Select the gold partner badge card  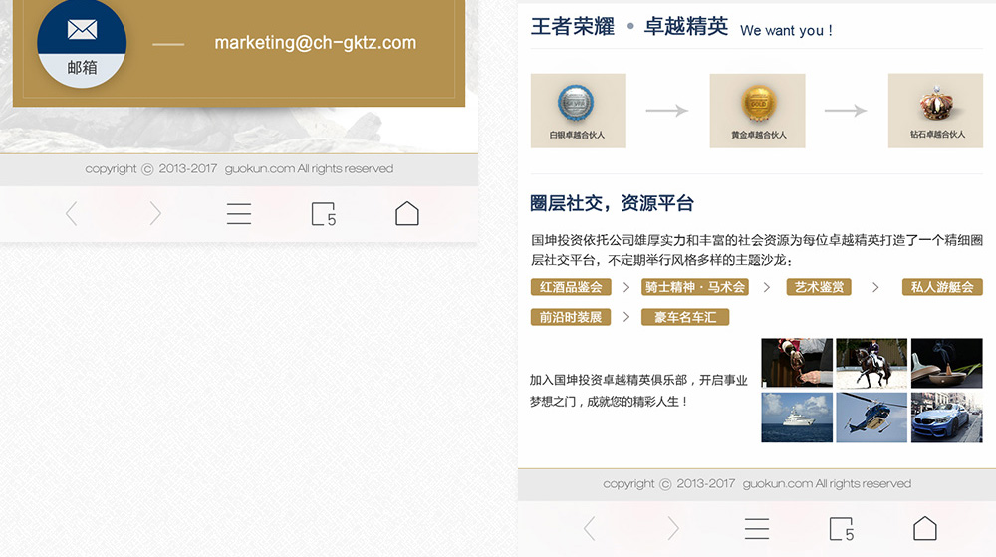point(757,111)
